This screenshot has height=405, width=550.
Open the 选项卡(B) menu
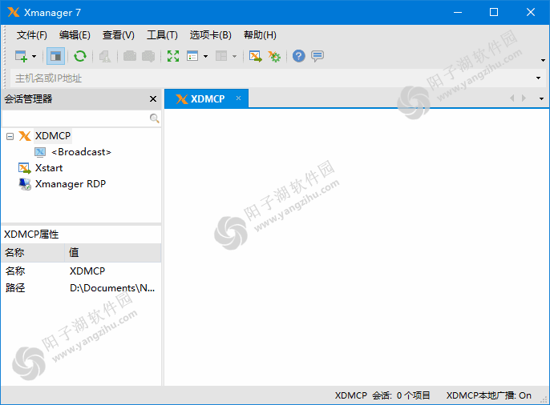[210, 35]
